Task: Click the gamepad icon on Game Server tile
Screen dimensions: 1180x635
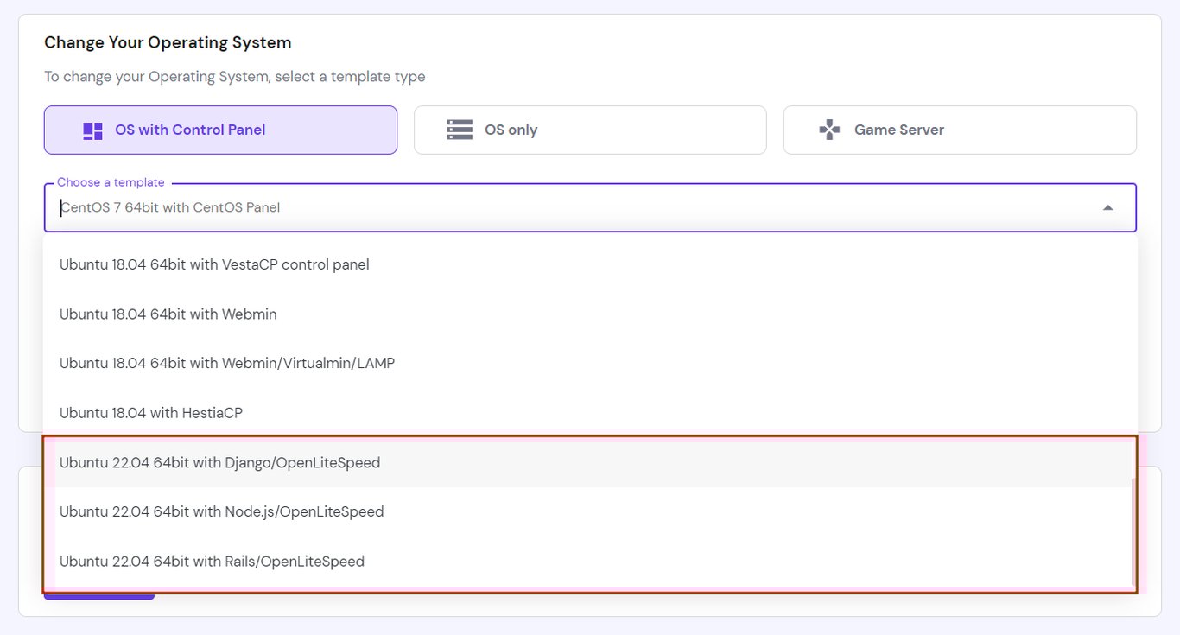Action: coord(829,130)
